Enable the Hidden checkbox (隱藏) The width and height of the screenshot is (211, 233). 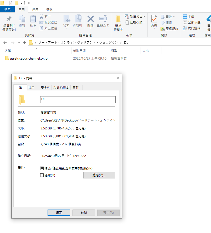click(x=42, y=175)
